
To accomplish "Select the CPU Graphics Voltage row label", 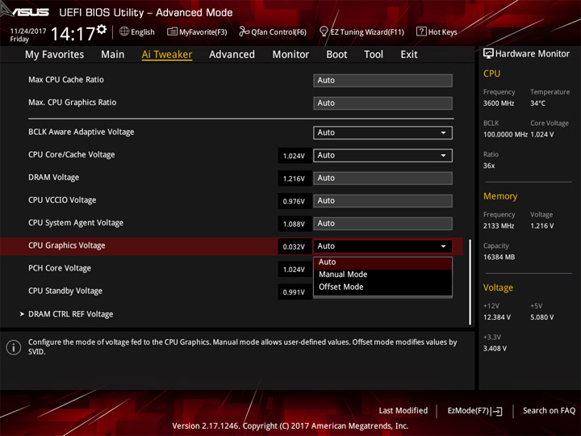I will tap(67, 245).
